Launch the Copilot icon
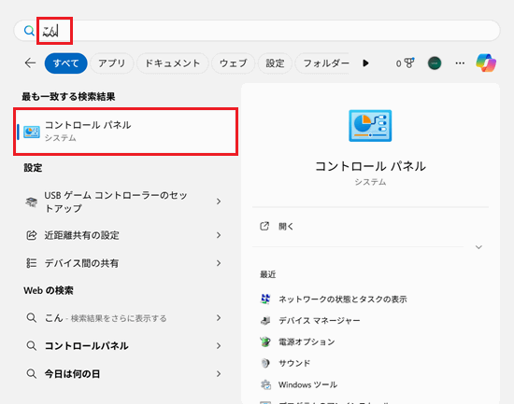Screen dimensions: 514x404 (486, 63)
